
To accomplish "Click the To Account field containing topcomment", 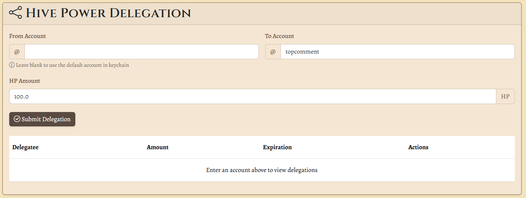I will click(397, 52).
